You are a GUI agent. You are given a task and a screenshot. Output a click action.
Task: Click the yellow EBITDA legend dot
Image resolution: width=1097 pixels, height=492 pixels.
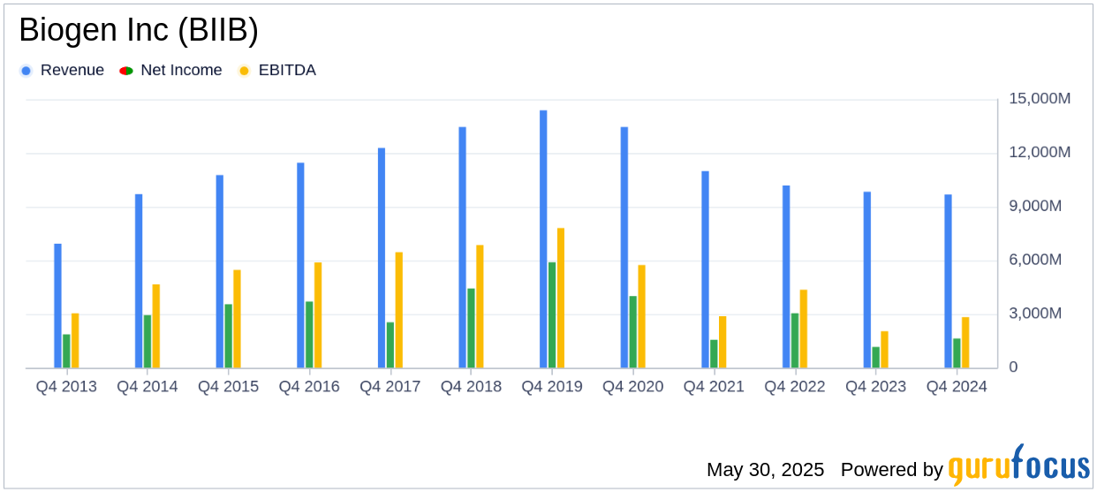pos(245,71)
